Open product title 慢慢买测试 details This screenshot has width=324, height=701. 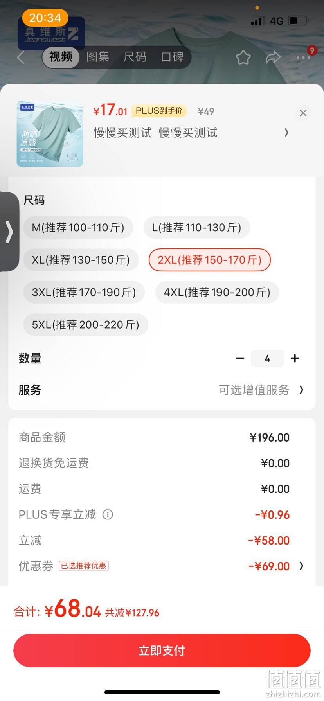(156, 133)
